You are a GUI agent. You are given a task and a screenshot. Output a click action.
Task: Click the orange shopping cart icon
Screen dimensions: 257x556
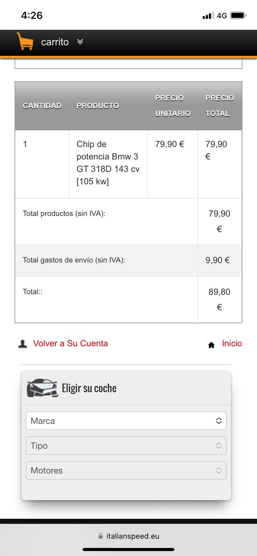(25, 41)
